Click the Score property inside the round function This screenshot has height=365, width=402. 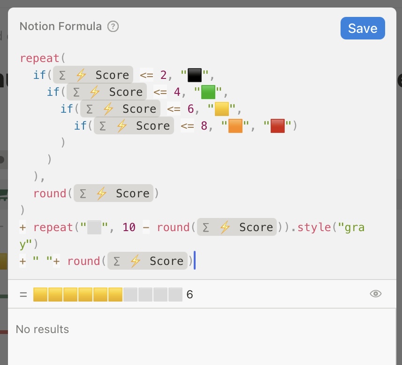tap(114, 193)
